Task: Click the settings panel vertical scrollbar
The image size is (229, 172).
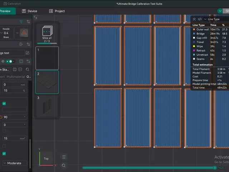Action: click(x=30, y=154)
